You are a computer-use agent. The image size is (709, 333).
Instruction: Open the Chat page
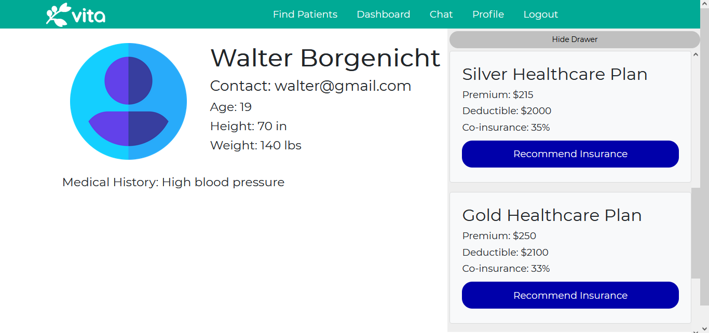click(x=441, y=15)
